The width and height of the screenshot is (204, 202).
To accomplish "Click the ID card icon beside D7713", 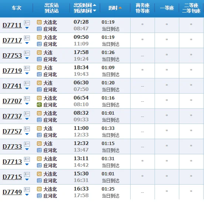I will (27, 159).
